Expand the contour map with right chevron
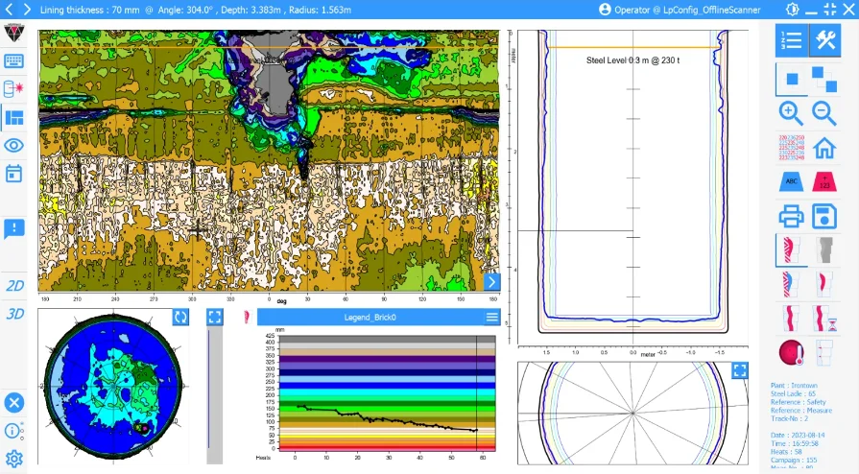Image resolution: width=859 pixels, height=474 pixels. pyautogui.click(x=491, y=281)
